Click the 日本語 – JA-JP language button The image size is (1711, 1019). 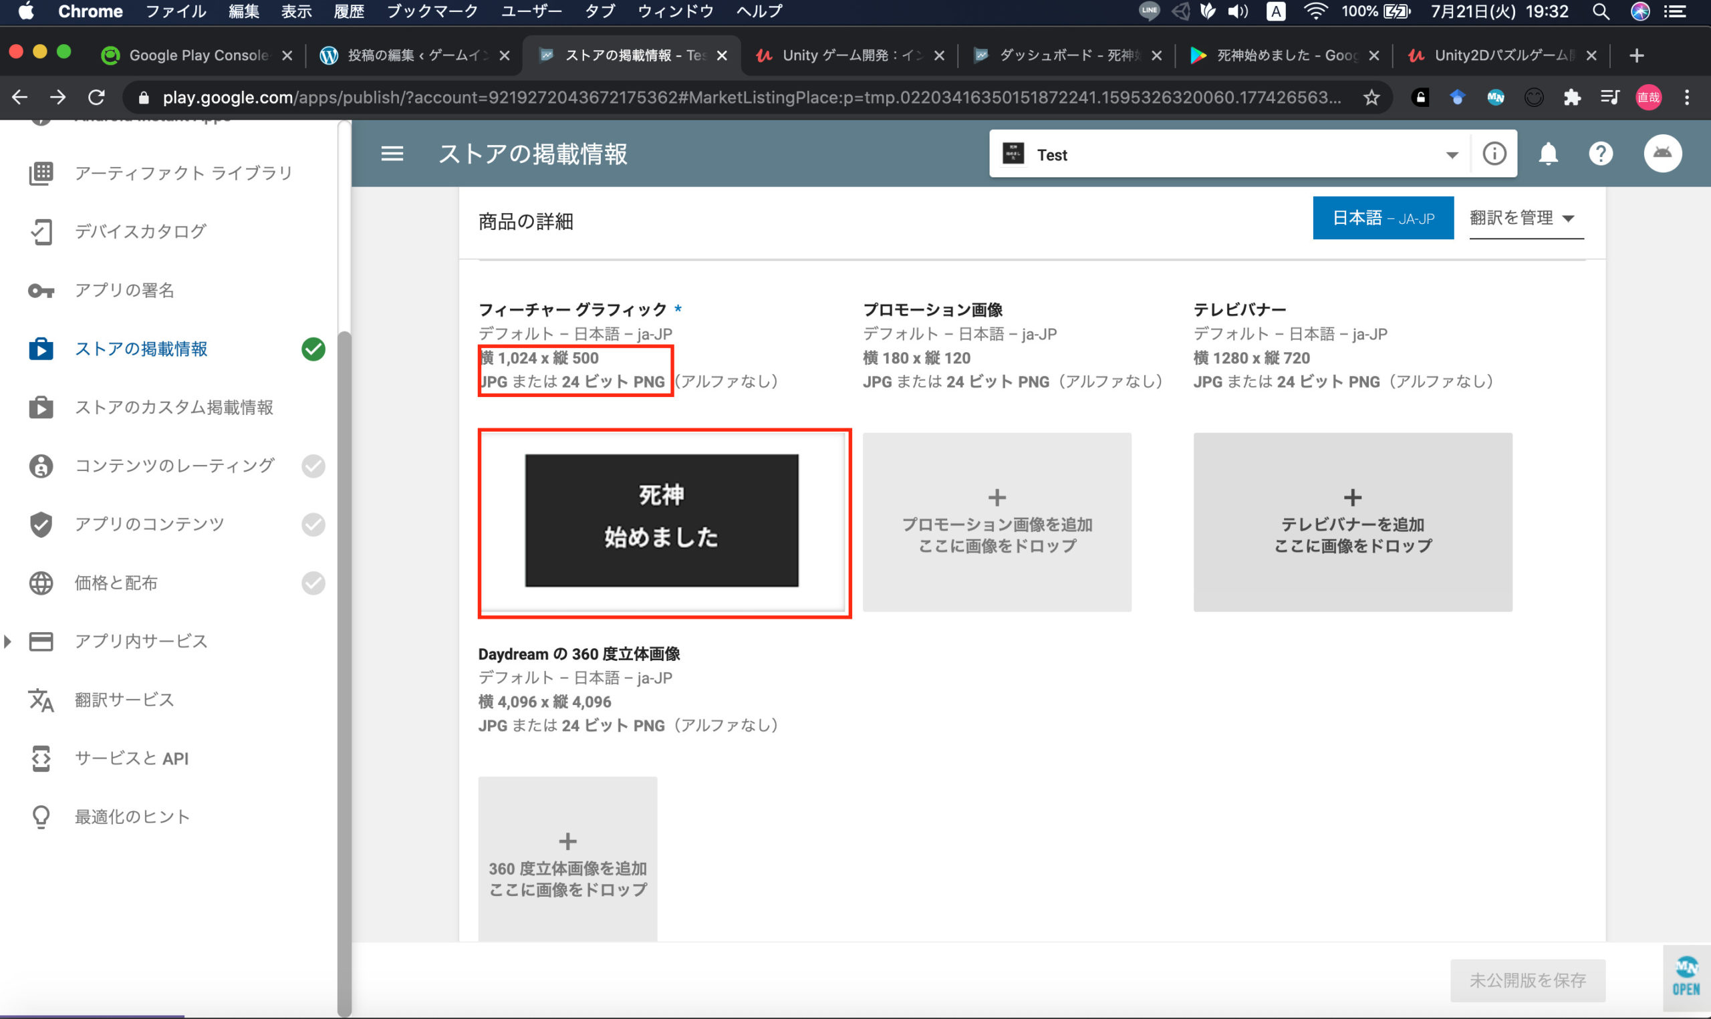[1383, 218]
